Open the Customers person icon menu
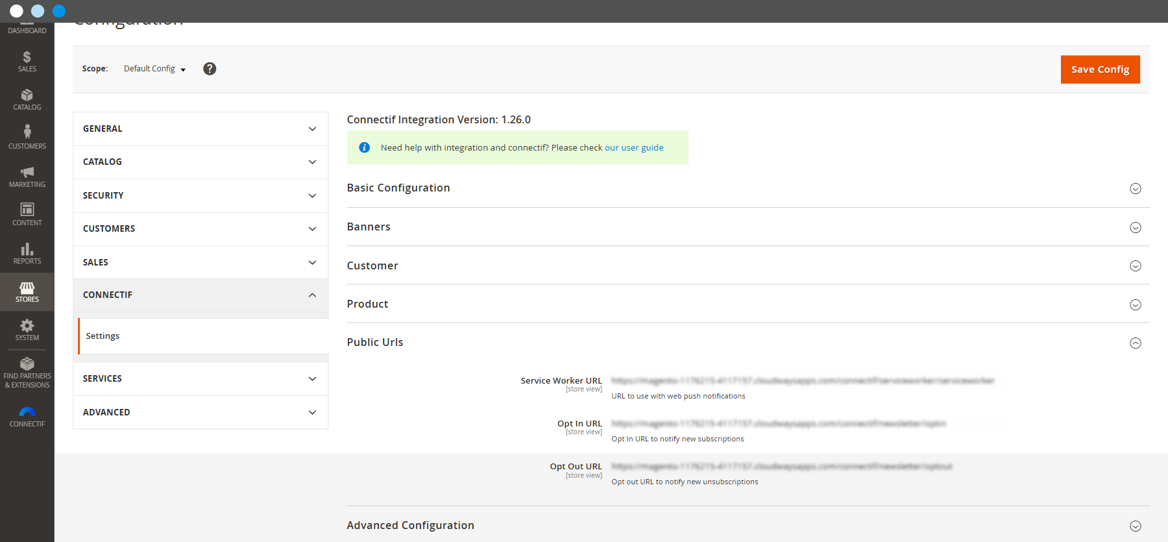The image size is (1168, 542). coord(27,138)
